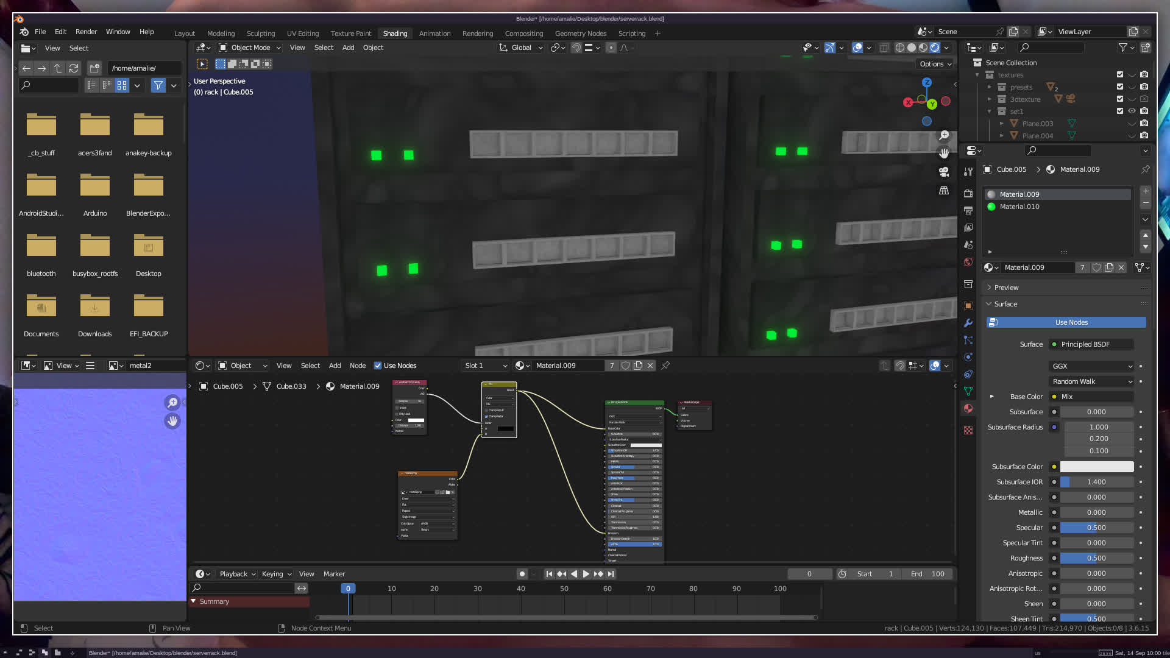The image size is (1170, 658).
Task: Open the Random Walk subsurface method dropdown
Action: tap(1091, 381)
